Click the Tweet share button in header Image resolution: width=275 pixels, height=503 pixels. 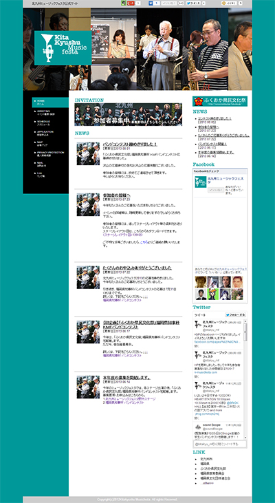(x=194, y=3)
